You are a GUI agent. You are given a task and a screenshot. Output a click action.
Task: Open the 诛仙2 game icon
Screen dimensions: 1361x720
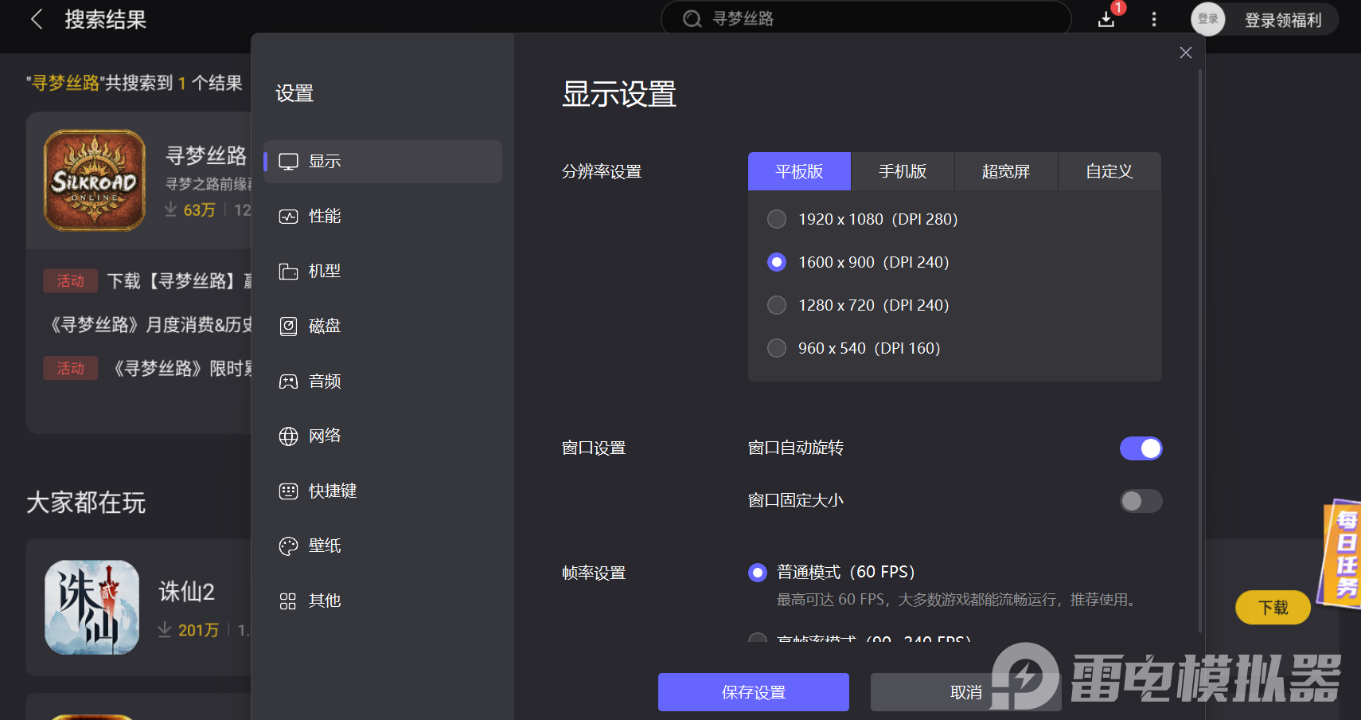(92, 608)
